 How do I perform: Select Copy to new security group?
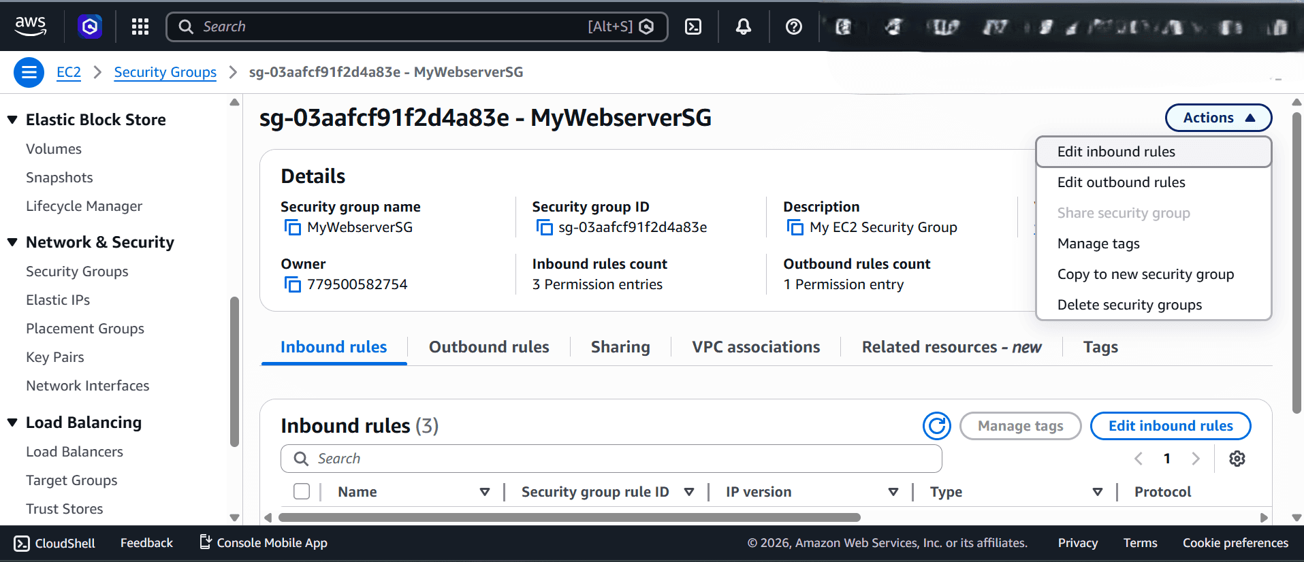(x=1154, y=274)
